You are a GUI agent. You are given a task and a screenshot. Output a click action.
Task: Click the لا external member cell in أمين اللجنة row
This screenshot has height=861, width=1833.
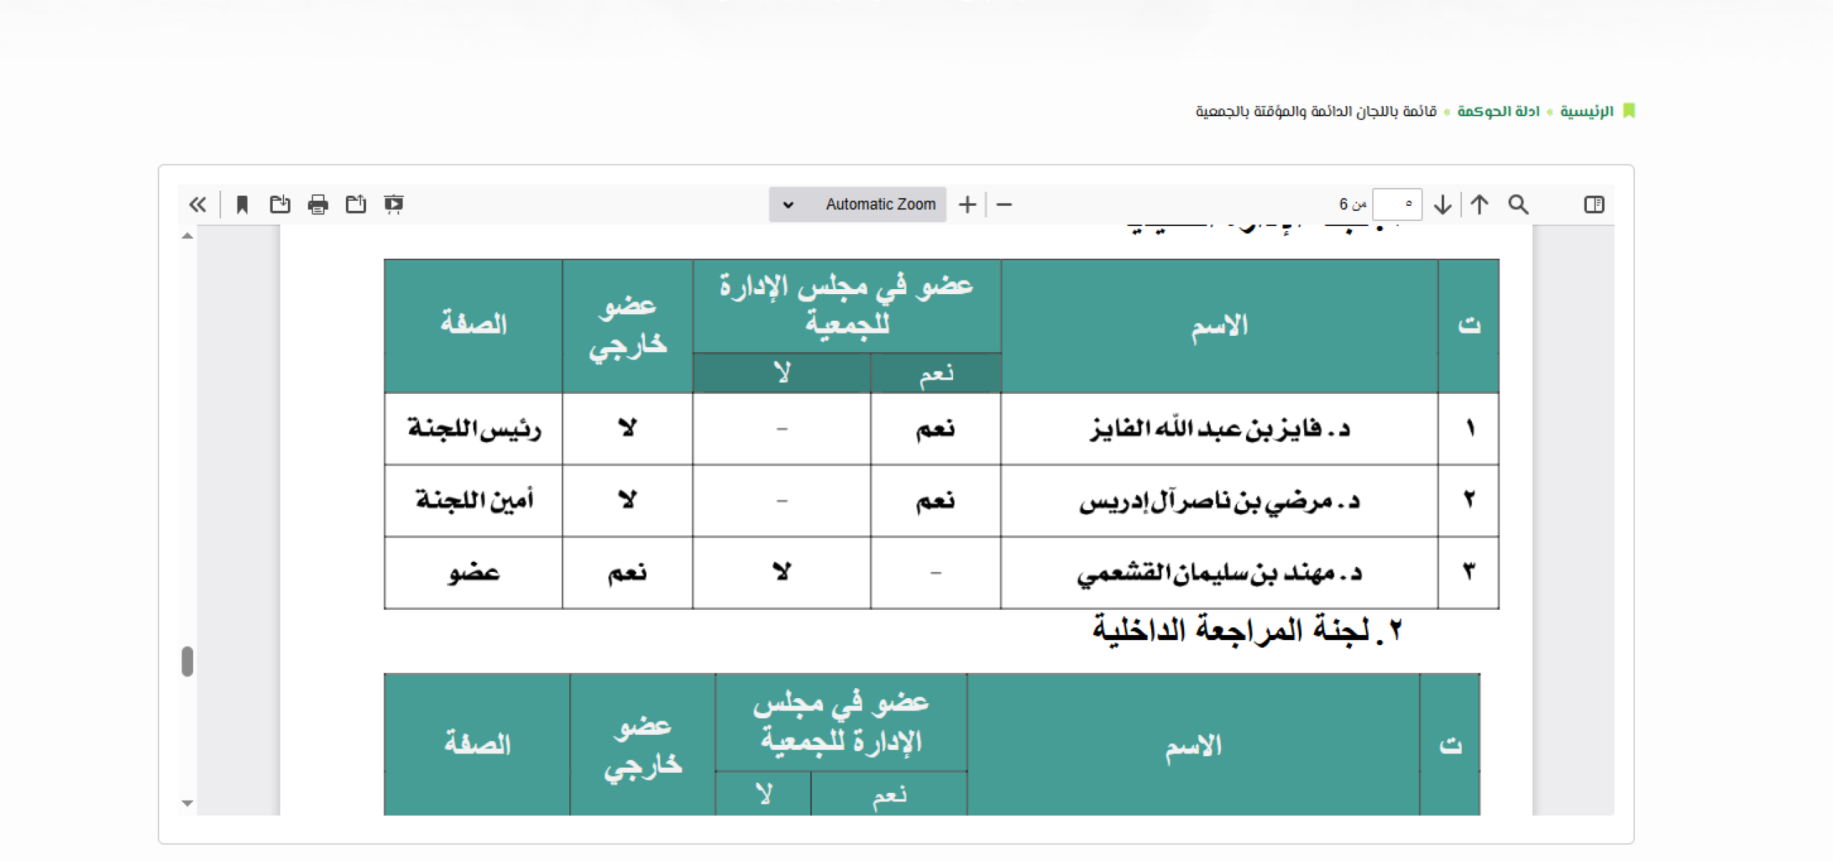pos(628,501)
